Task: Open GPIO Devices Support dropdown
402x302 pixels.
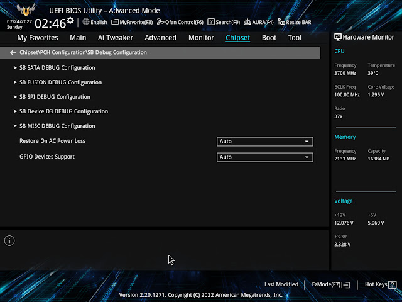Action: pos(265,157)
